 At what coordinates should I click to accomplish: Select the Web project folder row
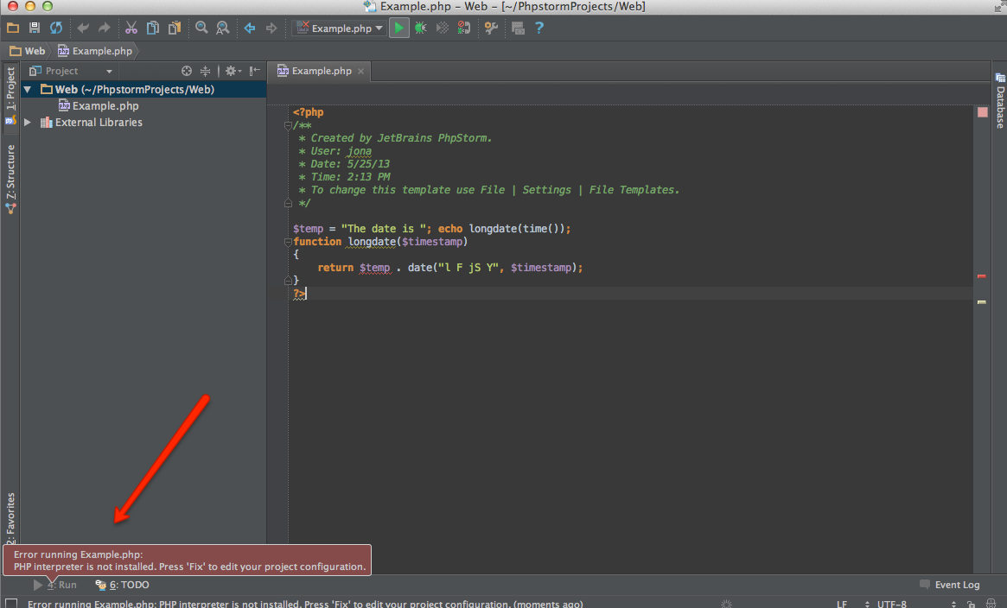143,90
